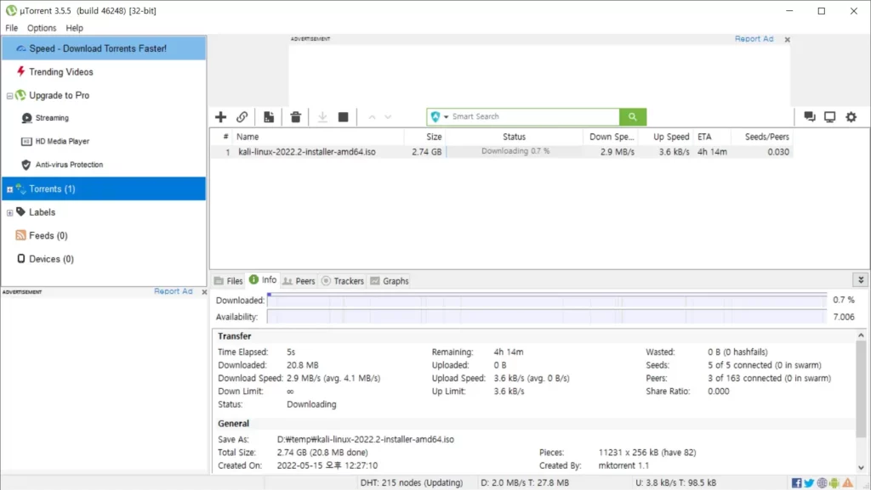Click the Android icon in status bar

tap(834, 483)
